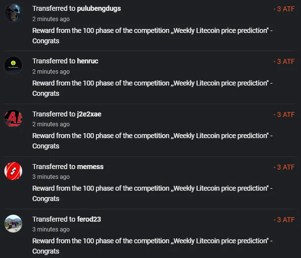This screenshot has height=258, width=301.
Task: Open the ferod23 username link
Action: pos(89,219)
